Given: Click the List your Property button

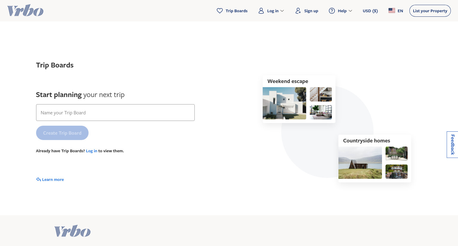Looking at the screenshot, I should (x=430, y=11).
